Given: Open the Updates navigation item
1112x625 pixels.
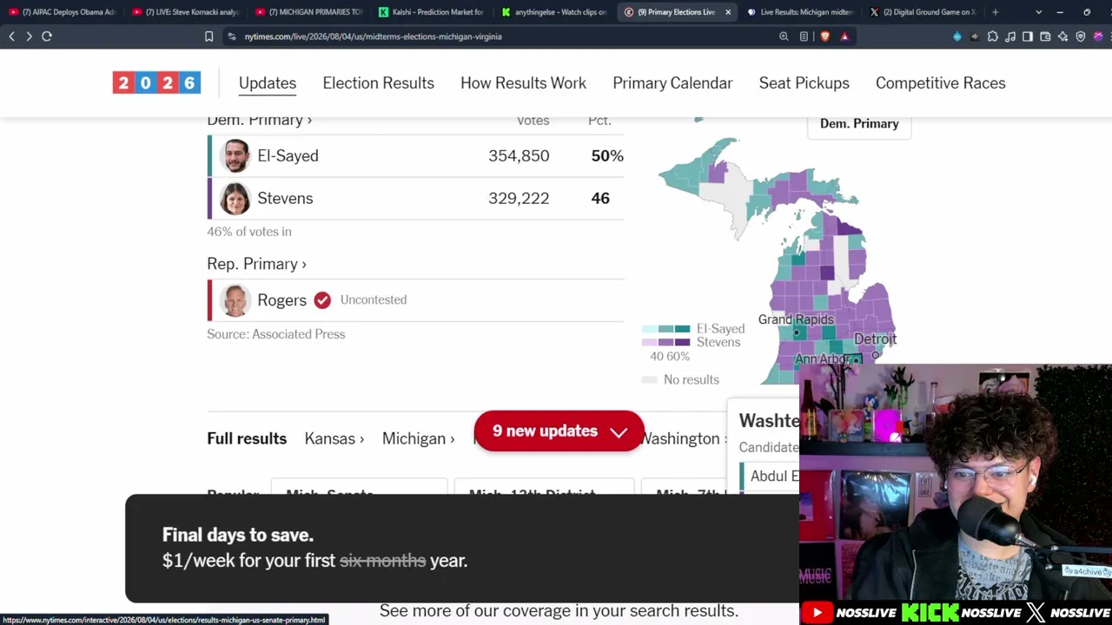Looking at the screenshot, I should pyautogui.click(x=268, y=83).
